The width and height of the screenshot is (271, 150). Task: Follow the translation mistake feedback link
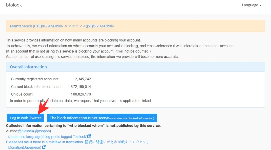point(77,142)
